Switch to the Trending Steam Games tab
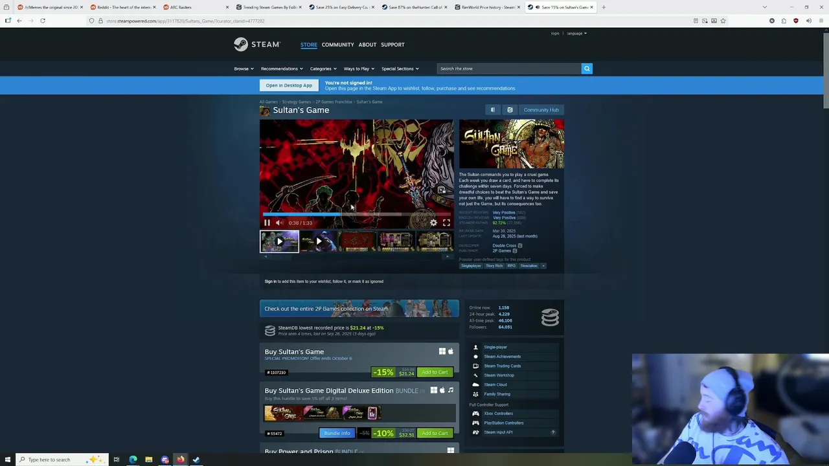 (x=267, y=7)
